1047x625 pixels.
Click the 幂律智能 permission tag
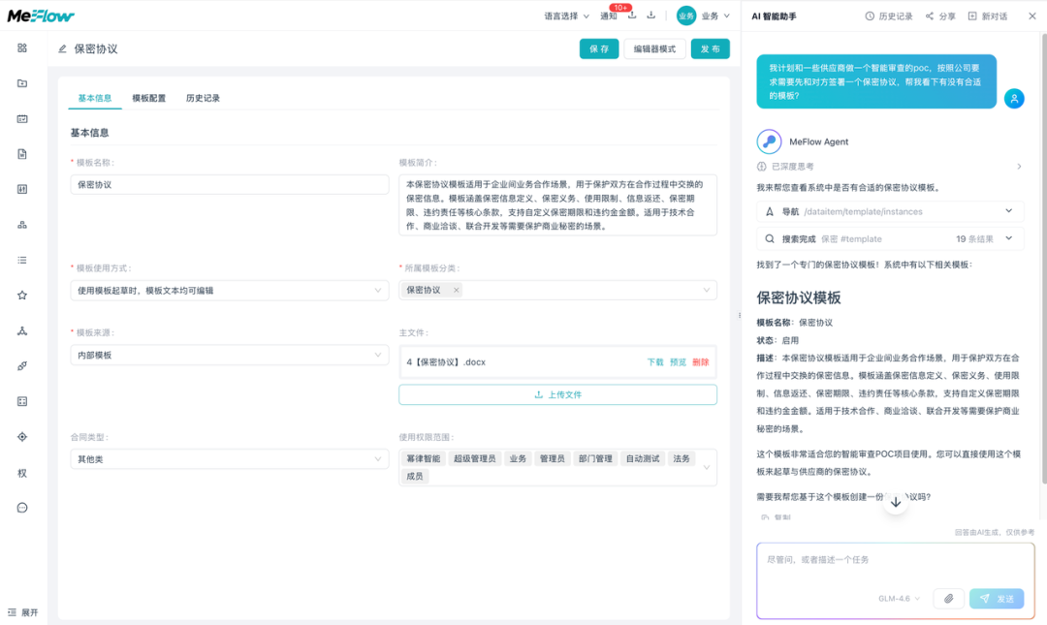424,458
